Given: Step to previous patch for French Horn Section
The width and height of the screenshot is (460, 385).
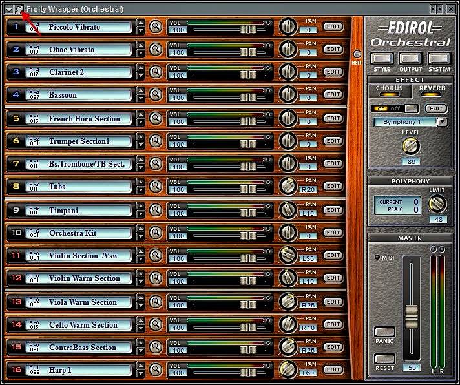Looking at the screenshot, I should pyautogui.click(x=141, y=114).
